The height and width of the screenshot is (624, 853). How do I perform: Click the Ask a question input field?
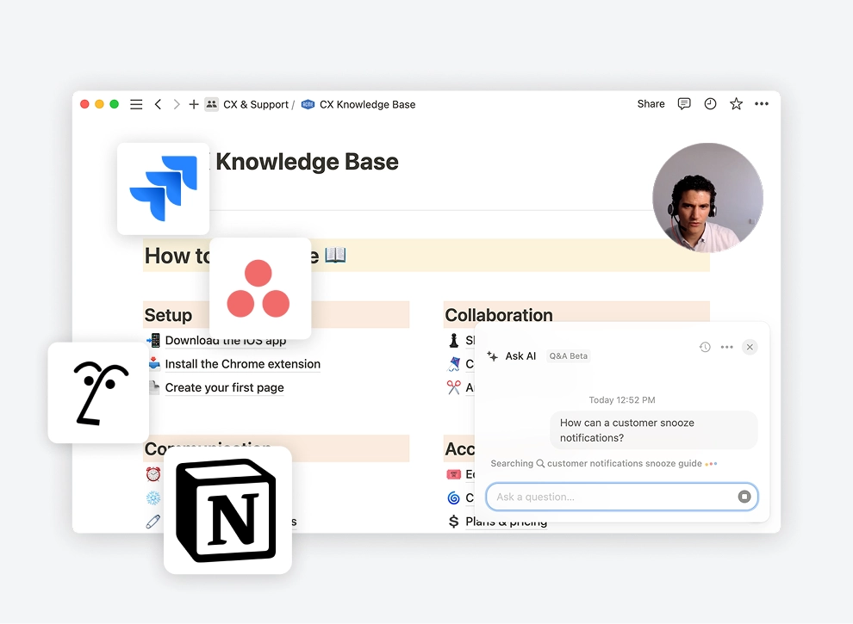[x=622, y=497]
